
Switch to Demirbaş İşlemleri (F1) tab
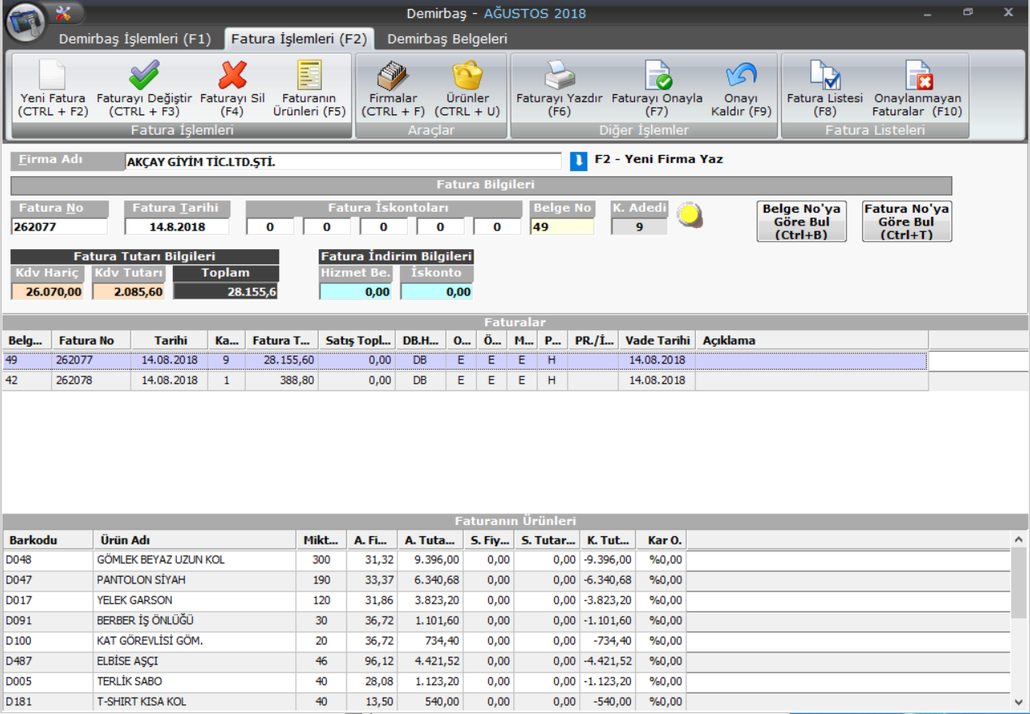click(135, 39)
